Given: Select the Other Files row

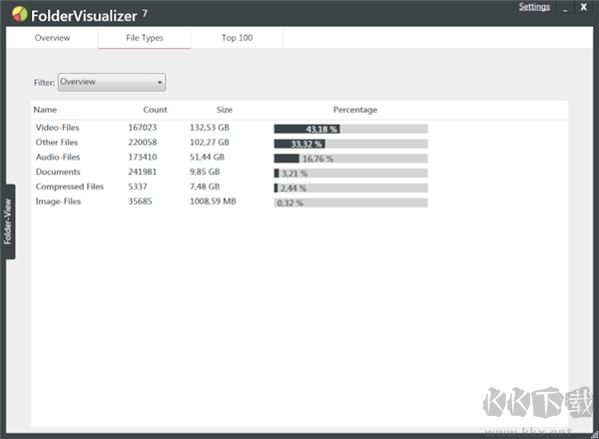Looking at the screenshot, I should [299, 143].
